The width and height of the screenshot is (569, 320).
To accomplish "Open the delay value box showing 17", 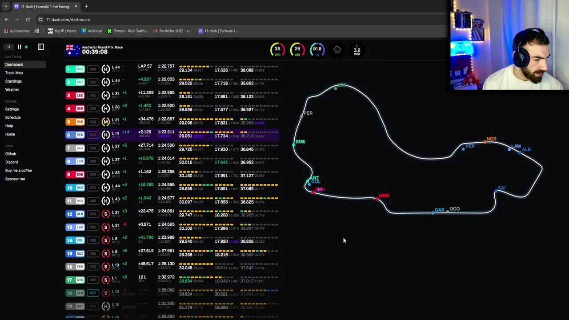I will click(x=8, y=47).
